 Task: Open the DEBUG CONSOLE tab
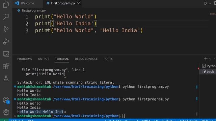coord(86,59)
